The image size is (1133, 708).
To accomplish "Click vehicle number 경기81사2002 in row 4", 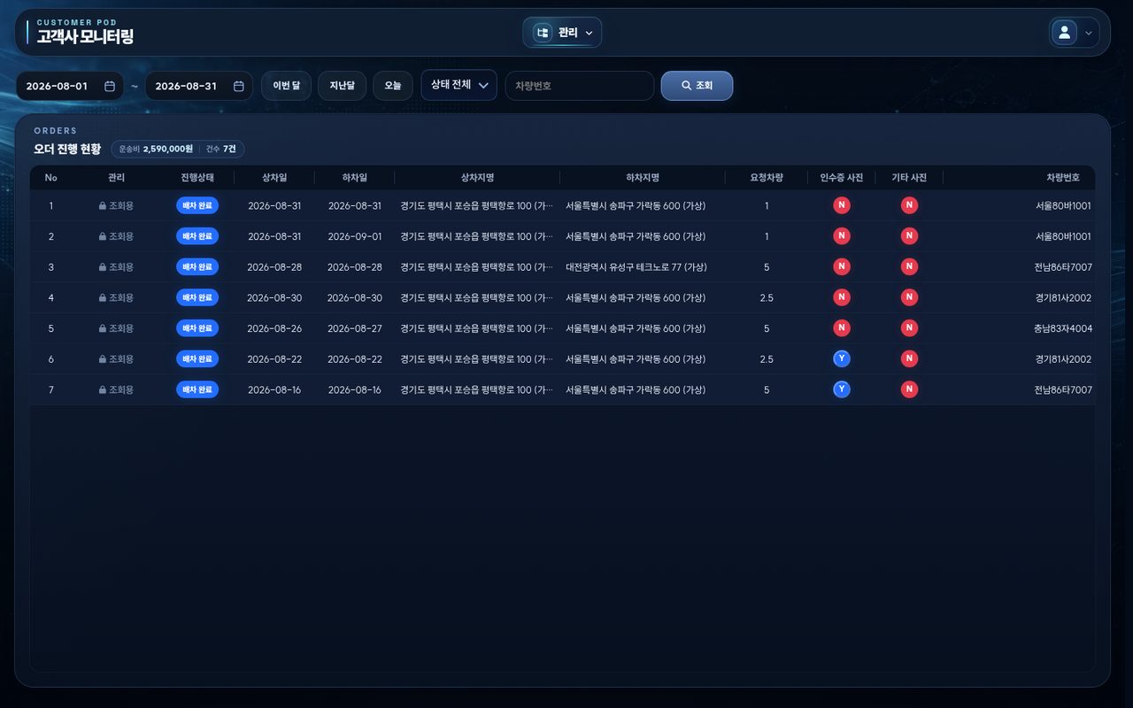I will [1063, 298].
